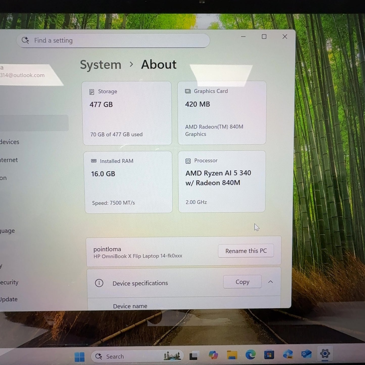Open Outlook from the taskbar

(306, 354)
